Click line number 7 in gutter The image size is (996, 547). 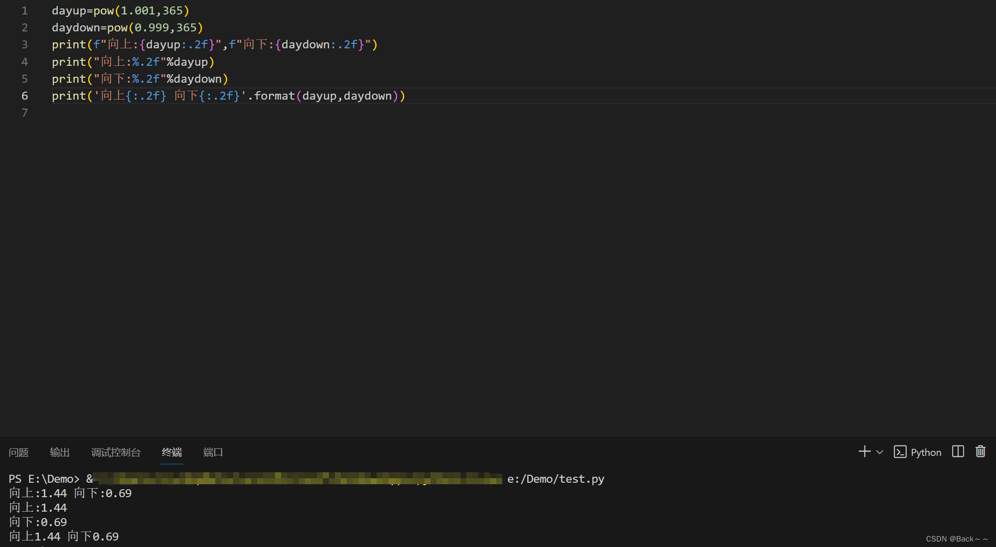click(25, 113)
